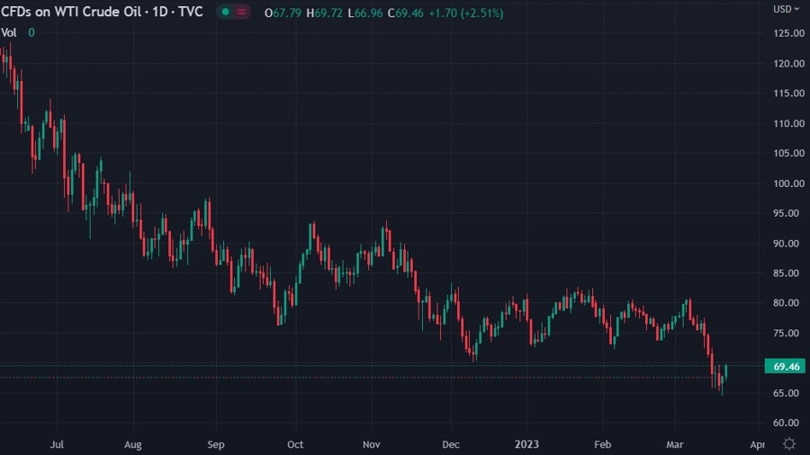Click the pink approximate-data wave icon
This screenshot has height=455, width=810.
coord(241,12)
